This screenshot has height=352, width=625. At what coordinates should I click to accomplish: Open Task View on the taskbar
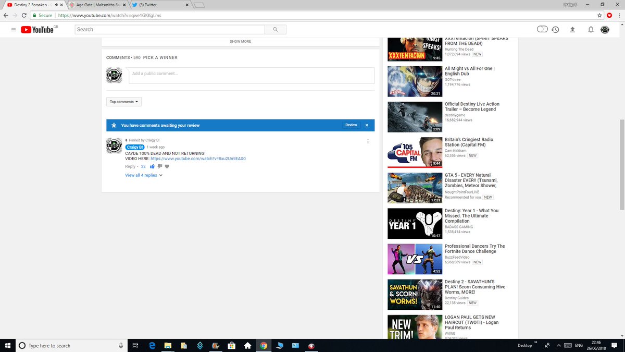pos(135,345)
